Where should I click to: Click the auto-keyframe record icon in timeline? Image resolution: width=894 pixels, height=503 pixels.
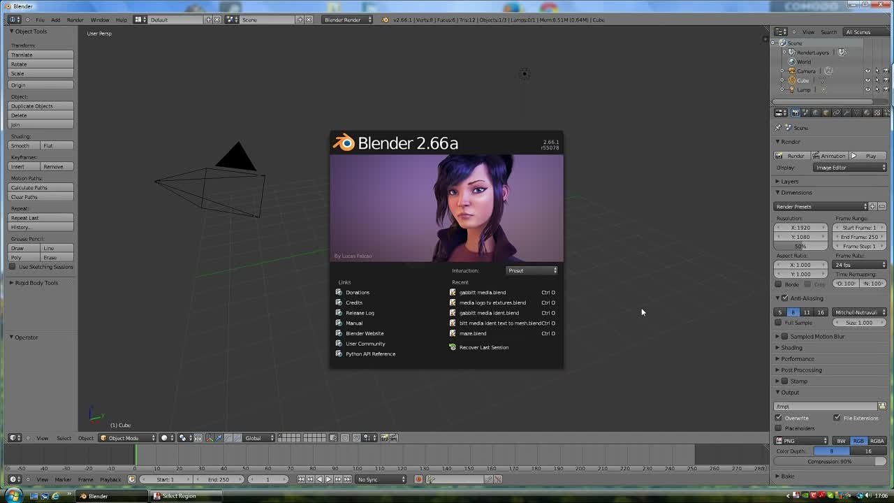[x=418, y=479]
